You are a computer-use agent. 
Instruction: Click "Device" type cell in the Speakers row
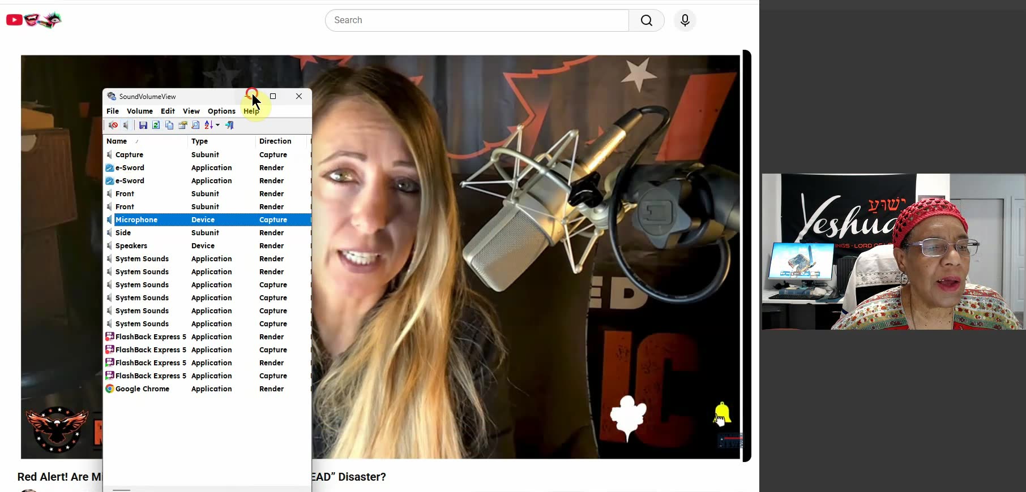[x=203, y=245]
